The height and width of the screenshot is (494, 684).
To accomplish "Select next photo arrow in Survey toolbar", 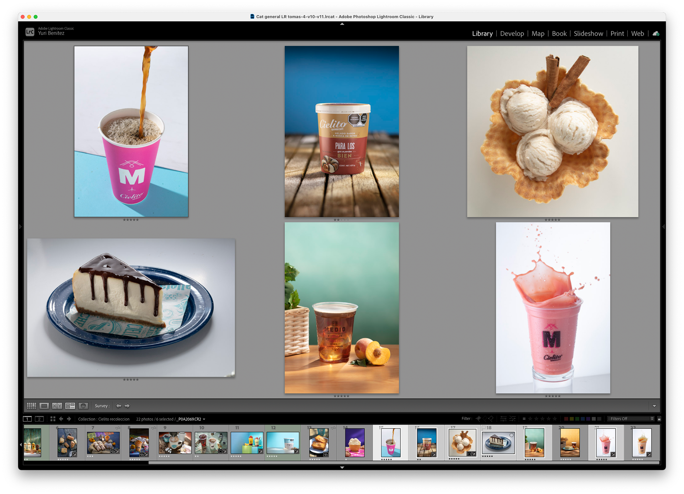I will tap(127, 406).
